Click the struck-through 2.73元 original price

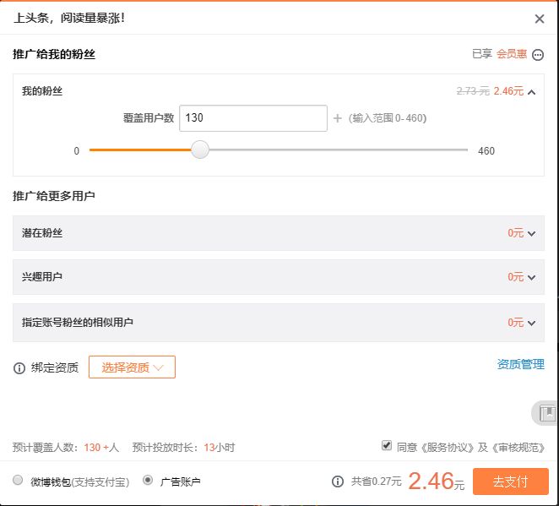[473, 91]
